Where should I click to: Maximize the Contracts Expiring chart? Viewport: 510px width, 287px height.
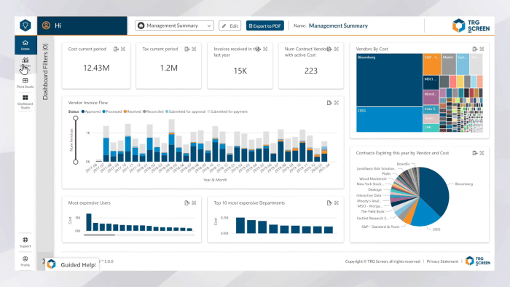pyautogui.click(x=482, y=153)
